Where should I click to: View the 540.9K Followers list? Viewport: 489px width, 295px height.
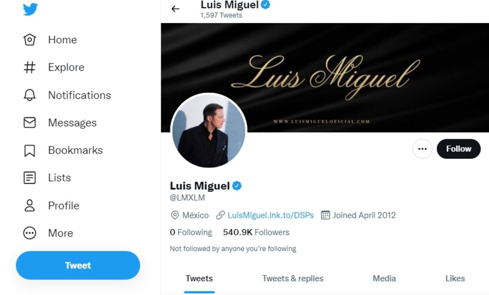pyautogui.click(x=256, y=232)
